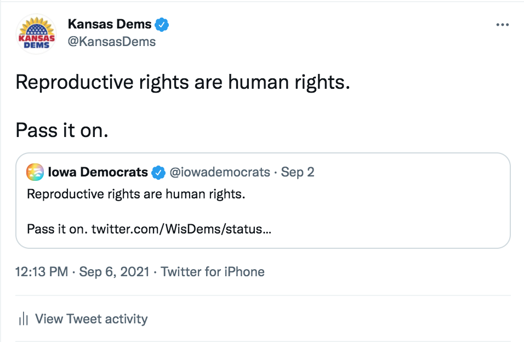Click the Twitter for iPhone source link
This screenshot has width=524, height=342.
[213, 272]
